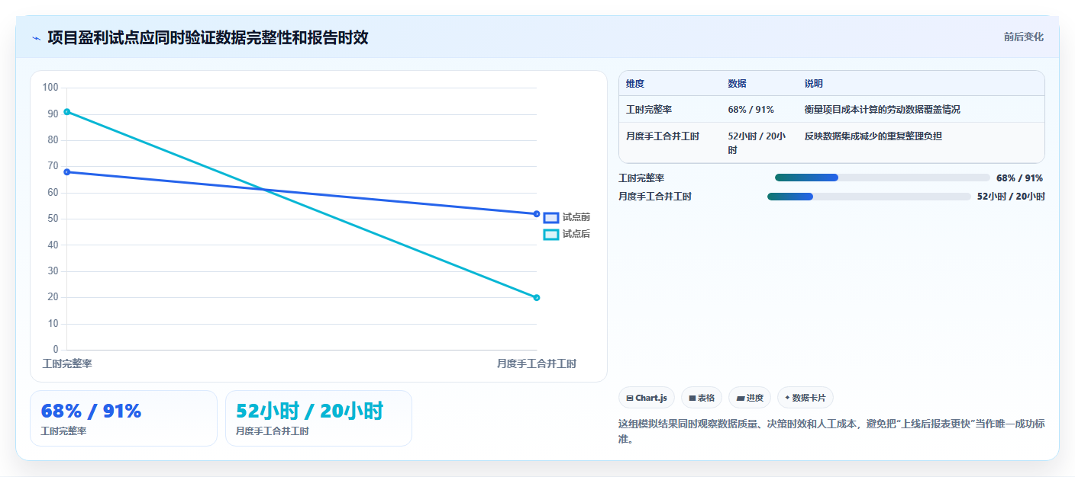Click the lightning icon beside the title
The image size is (1075, 477).
[x=36, y=37]
